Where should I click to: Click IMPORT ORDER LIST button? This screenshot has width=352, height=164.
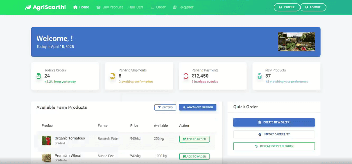pyautogui.click(x=274, y=134)
